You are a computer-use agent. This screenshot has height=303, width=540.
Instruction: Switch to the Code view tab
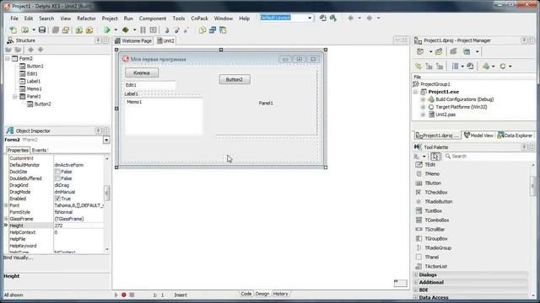[246, 294]
